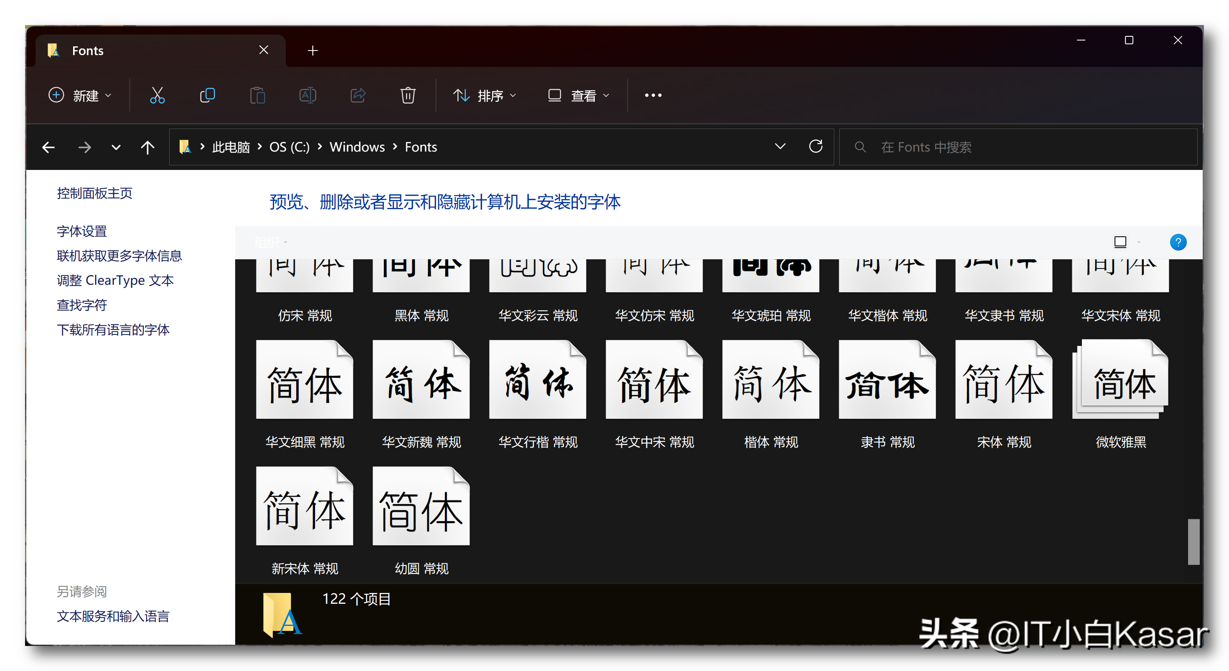The image size is (1229, 671).
Task: Click the Rename icon in toolbar
Action: click(308, 95)
